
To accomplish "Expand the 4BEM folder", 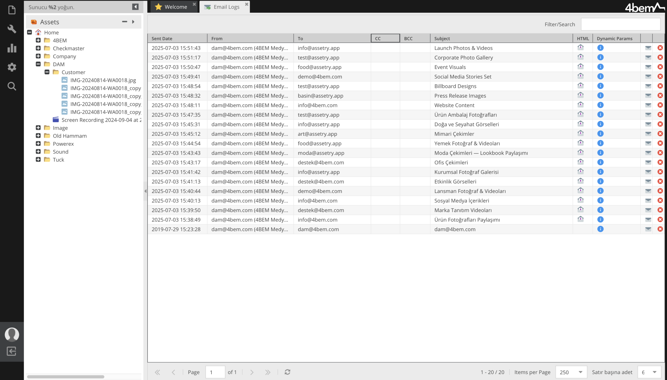I will pos(38,40).
